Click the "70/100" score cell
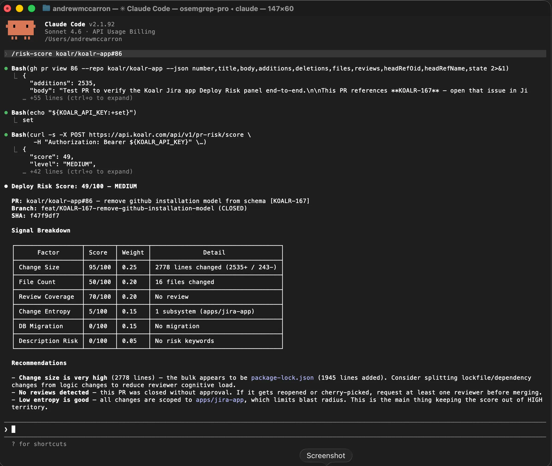Screen dimensions: 552x466 coord(100,297)
